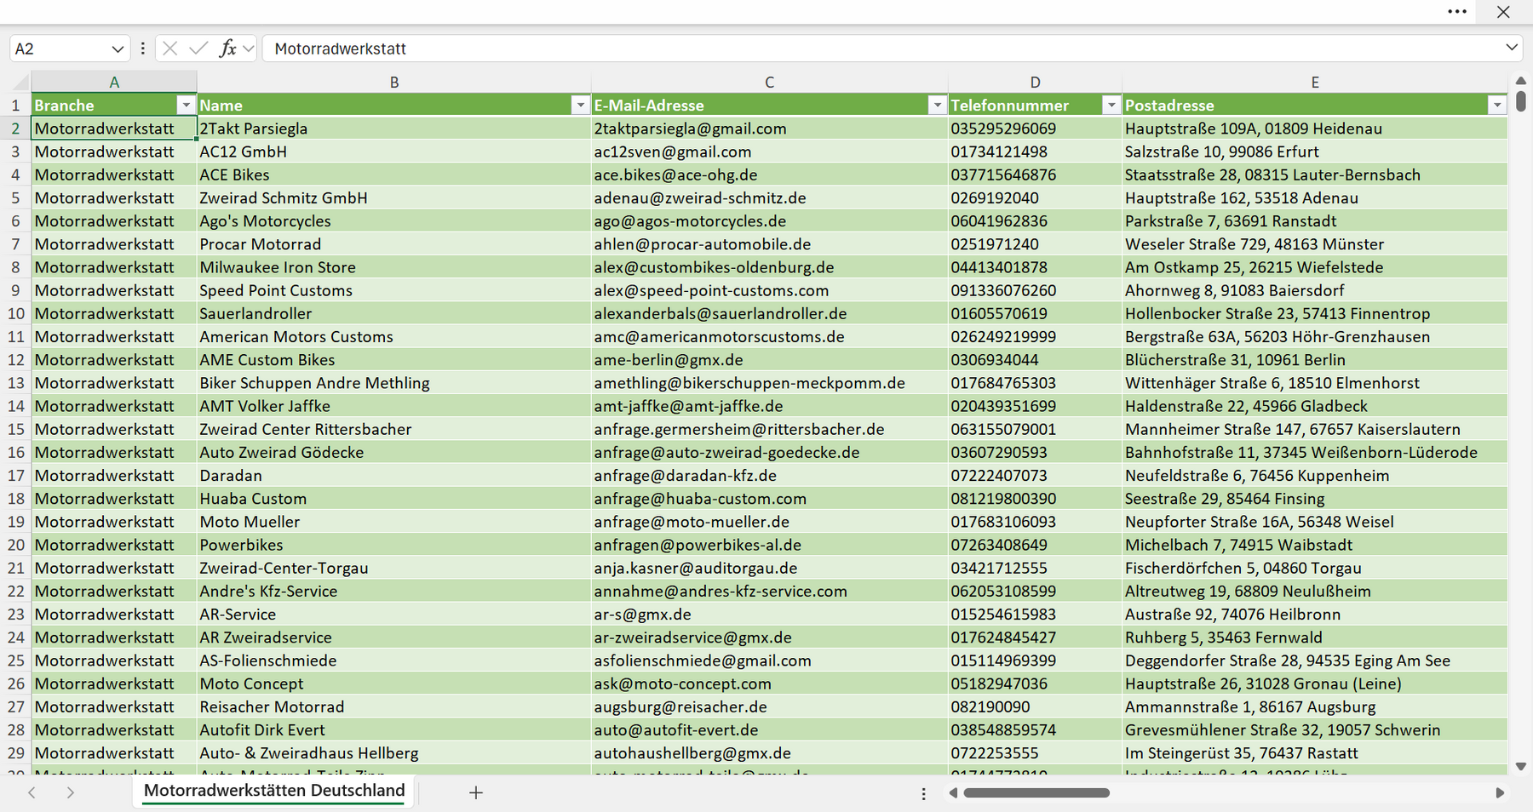Image resolution: width=1533 pixels, height=812 pixels.
Task: Select column D header
Action: pyautogui.click(x=1035, y=82)
